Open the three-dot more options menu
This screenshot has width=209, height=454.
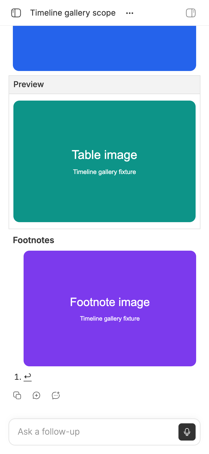point(130,13)
